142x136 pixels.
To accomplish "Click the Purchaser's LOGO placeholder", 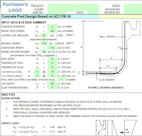I will click(x=15, y=7).
